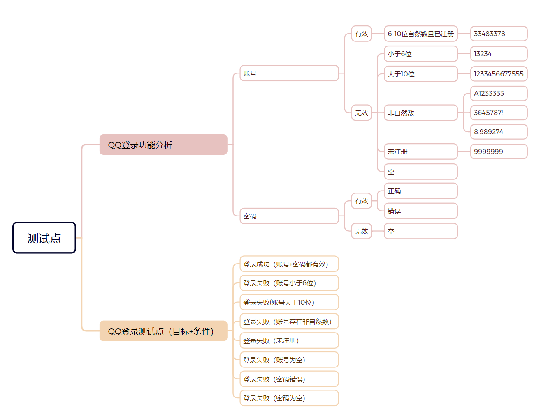
Task: Select the QQ登录测试点（目标+条件）topic node
Action: [x=163, y=331]
